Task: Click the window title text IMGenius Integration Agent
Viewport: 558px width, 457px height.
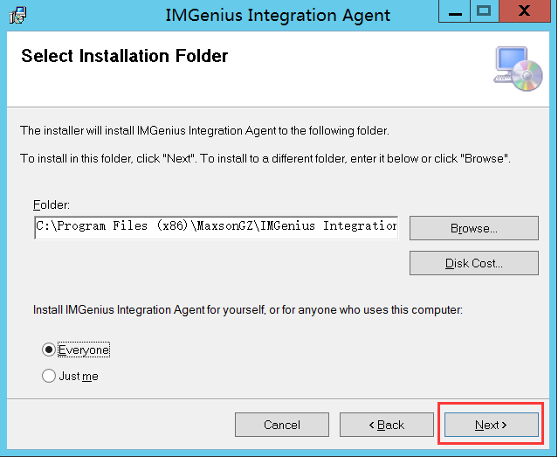Action: click(x=278, y=15)
